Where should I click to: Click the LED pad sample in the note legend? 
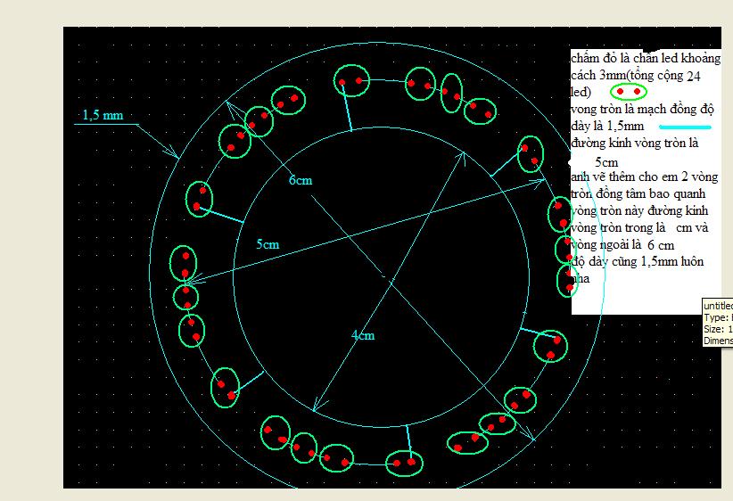(629, 92)
